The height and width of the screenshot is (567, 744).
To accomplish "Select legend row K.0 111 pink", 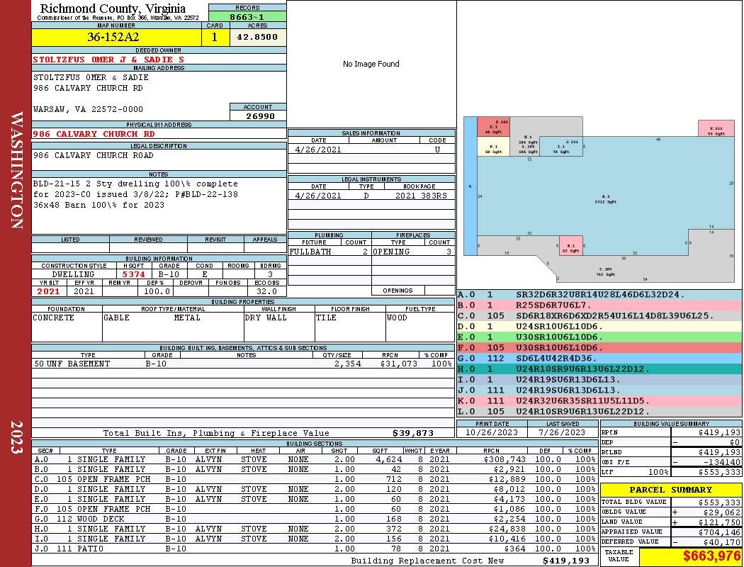I will point(599,401).
